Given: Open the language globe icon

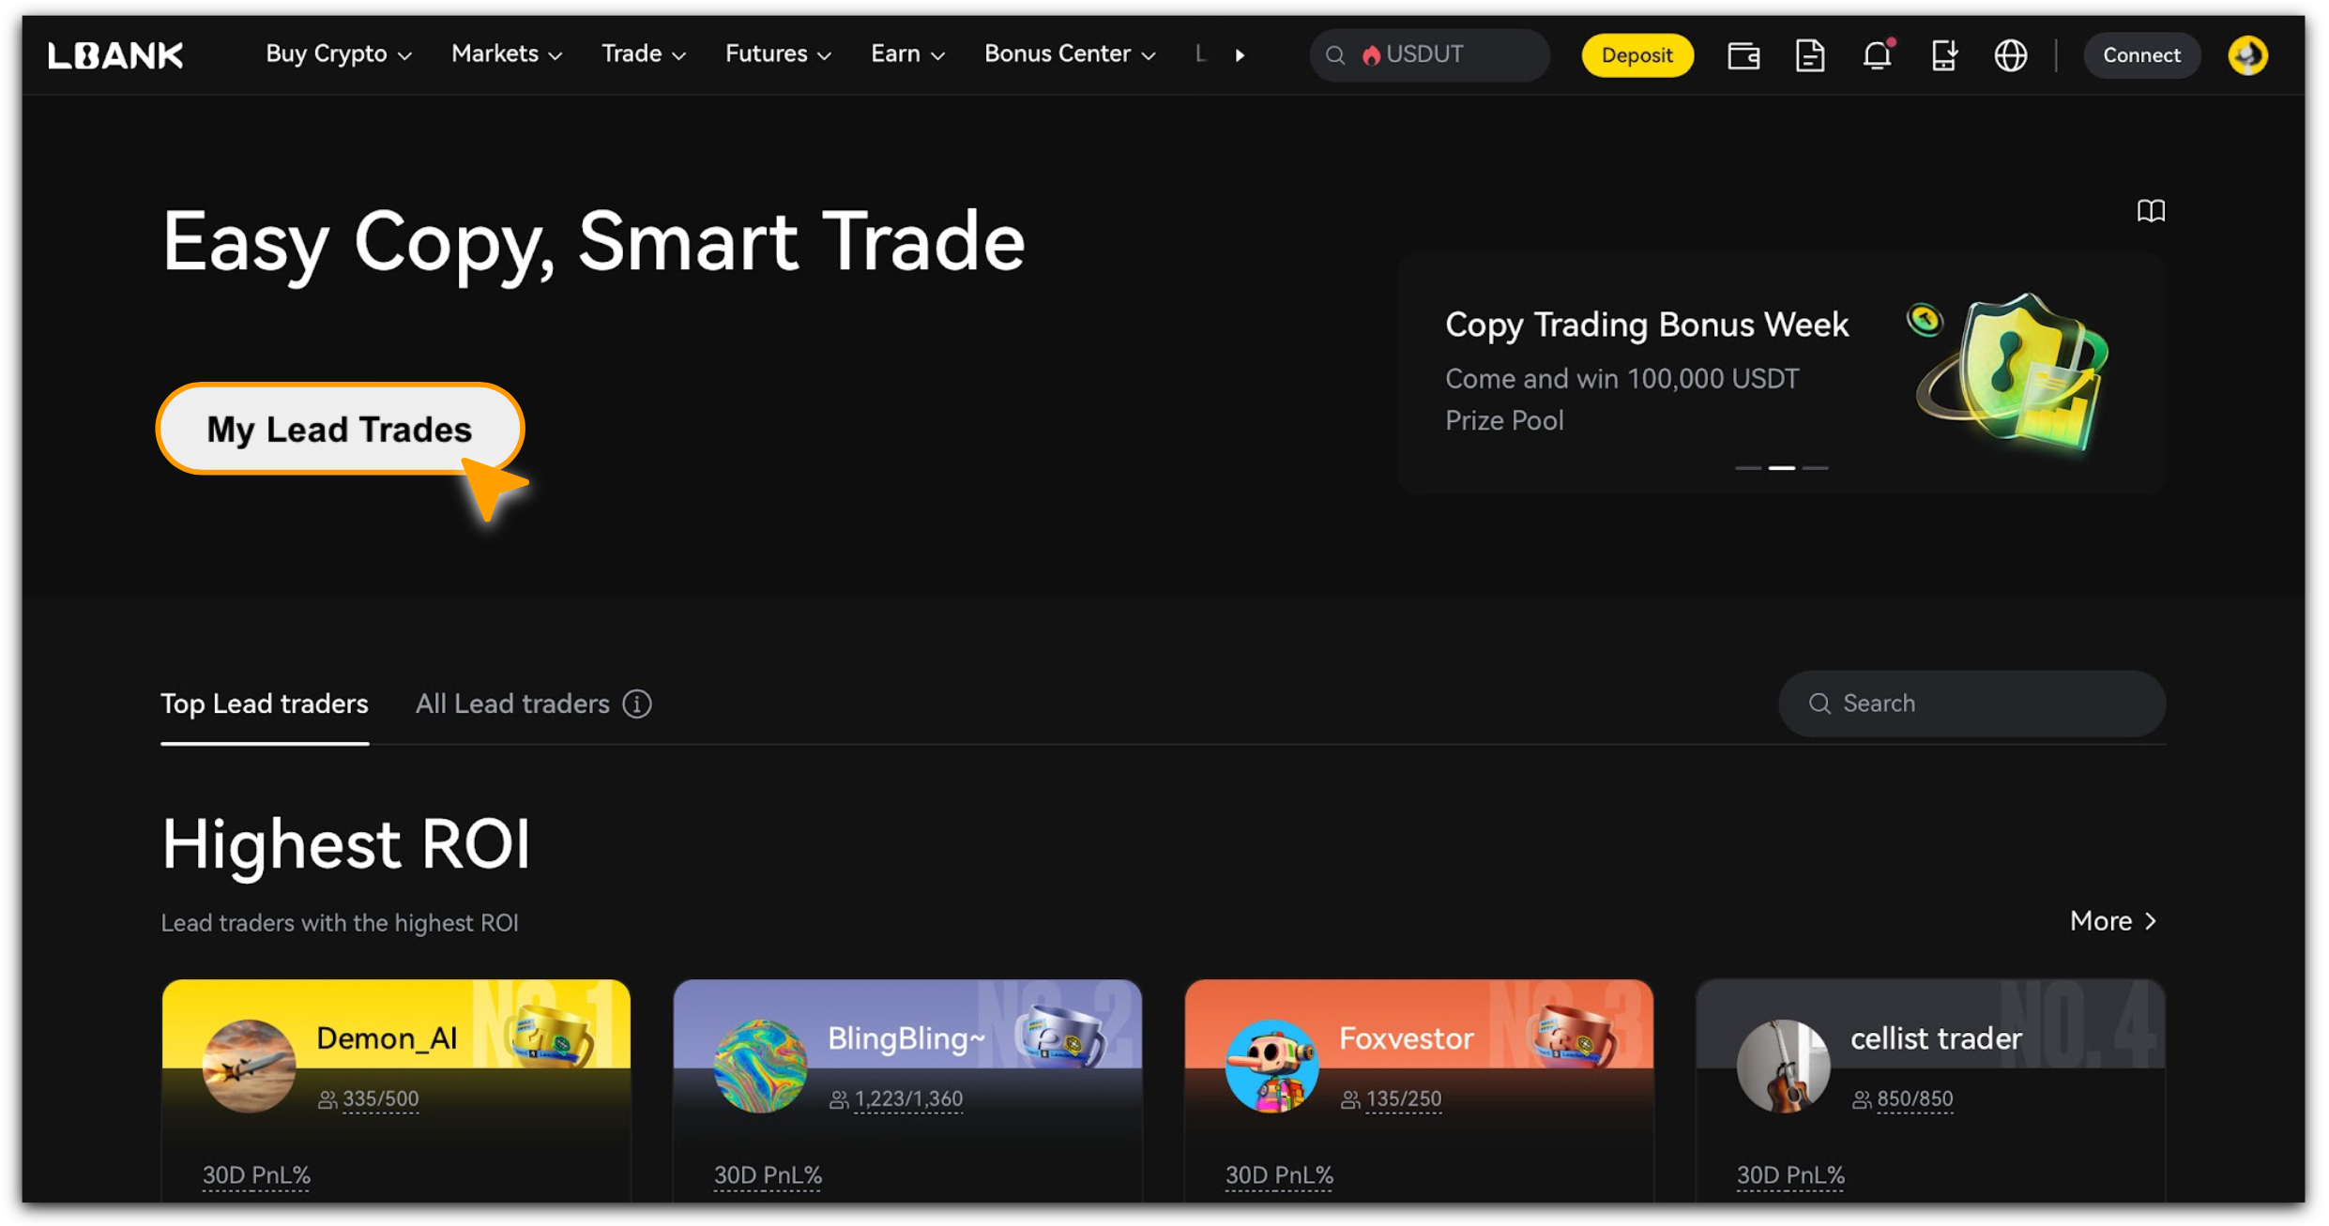Looking at the screenshot, I should [2010, 55].
